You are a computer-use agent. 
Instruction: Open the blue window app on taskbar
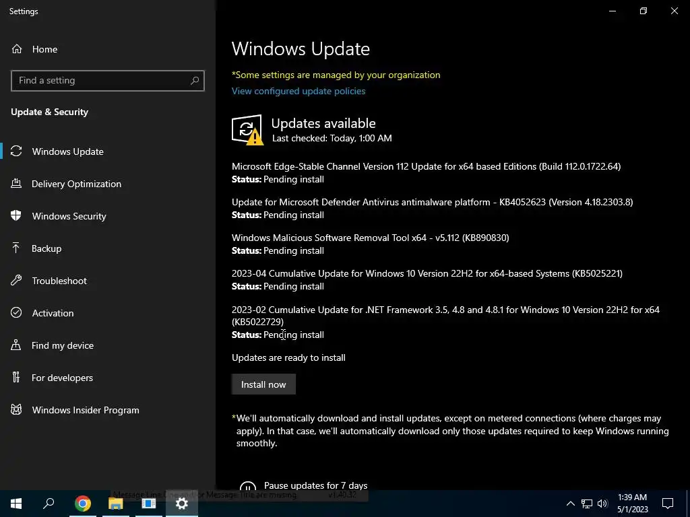pos(149,504)
